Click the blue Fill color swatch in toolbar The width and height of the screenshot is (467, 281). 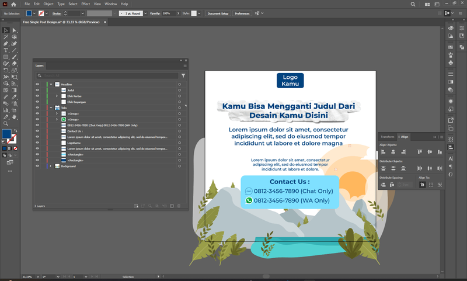6,134
